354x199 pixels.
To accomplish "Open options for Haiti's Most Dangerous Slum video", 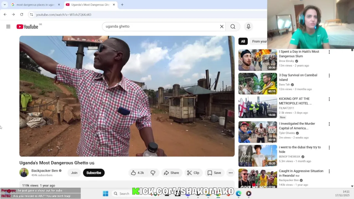I will tap(329, 52).
